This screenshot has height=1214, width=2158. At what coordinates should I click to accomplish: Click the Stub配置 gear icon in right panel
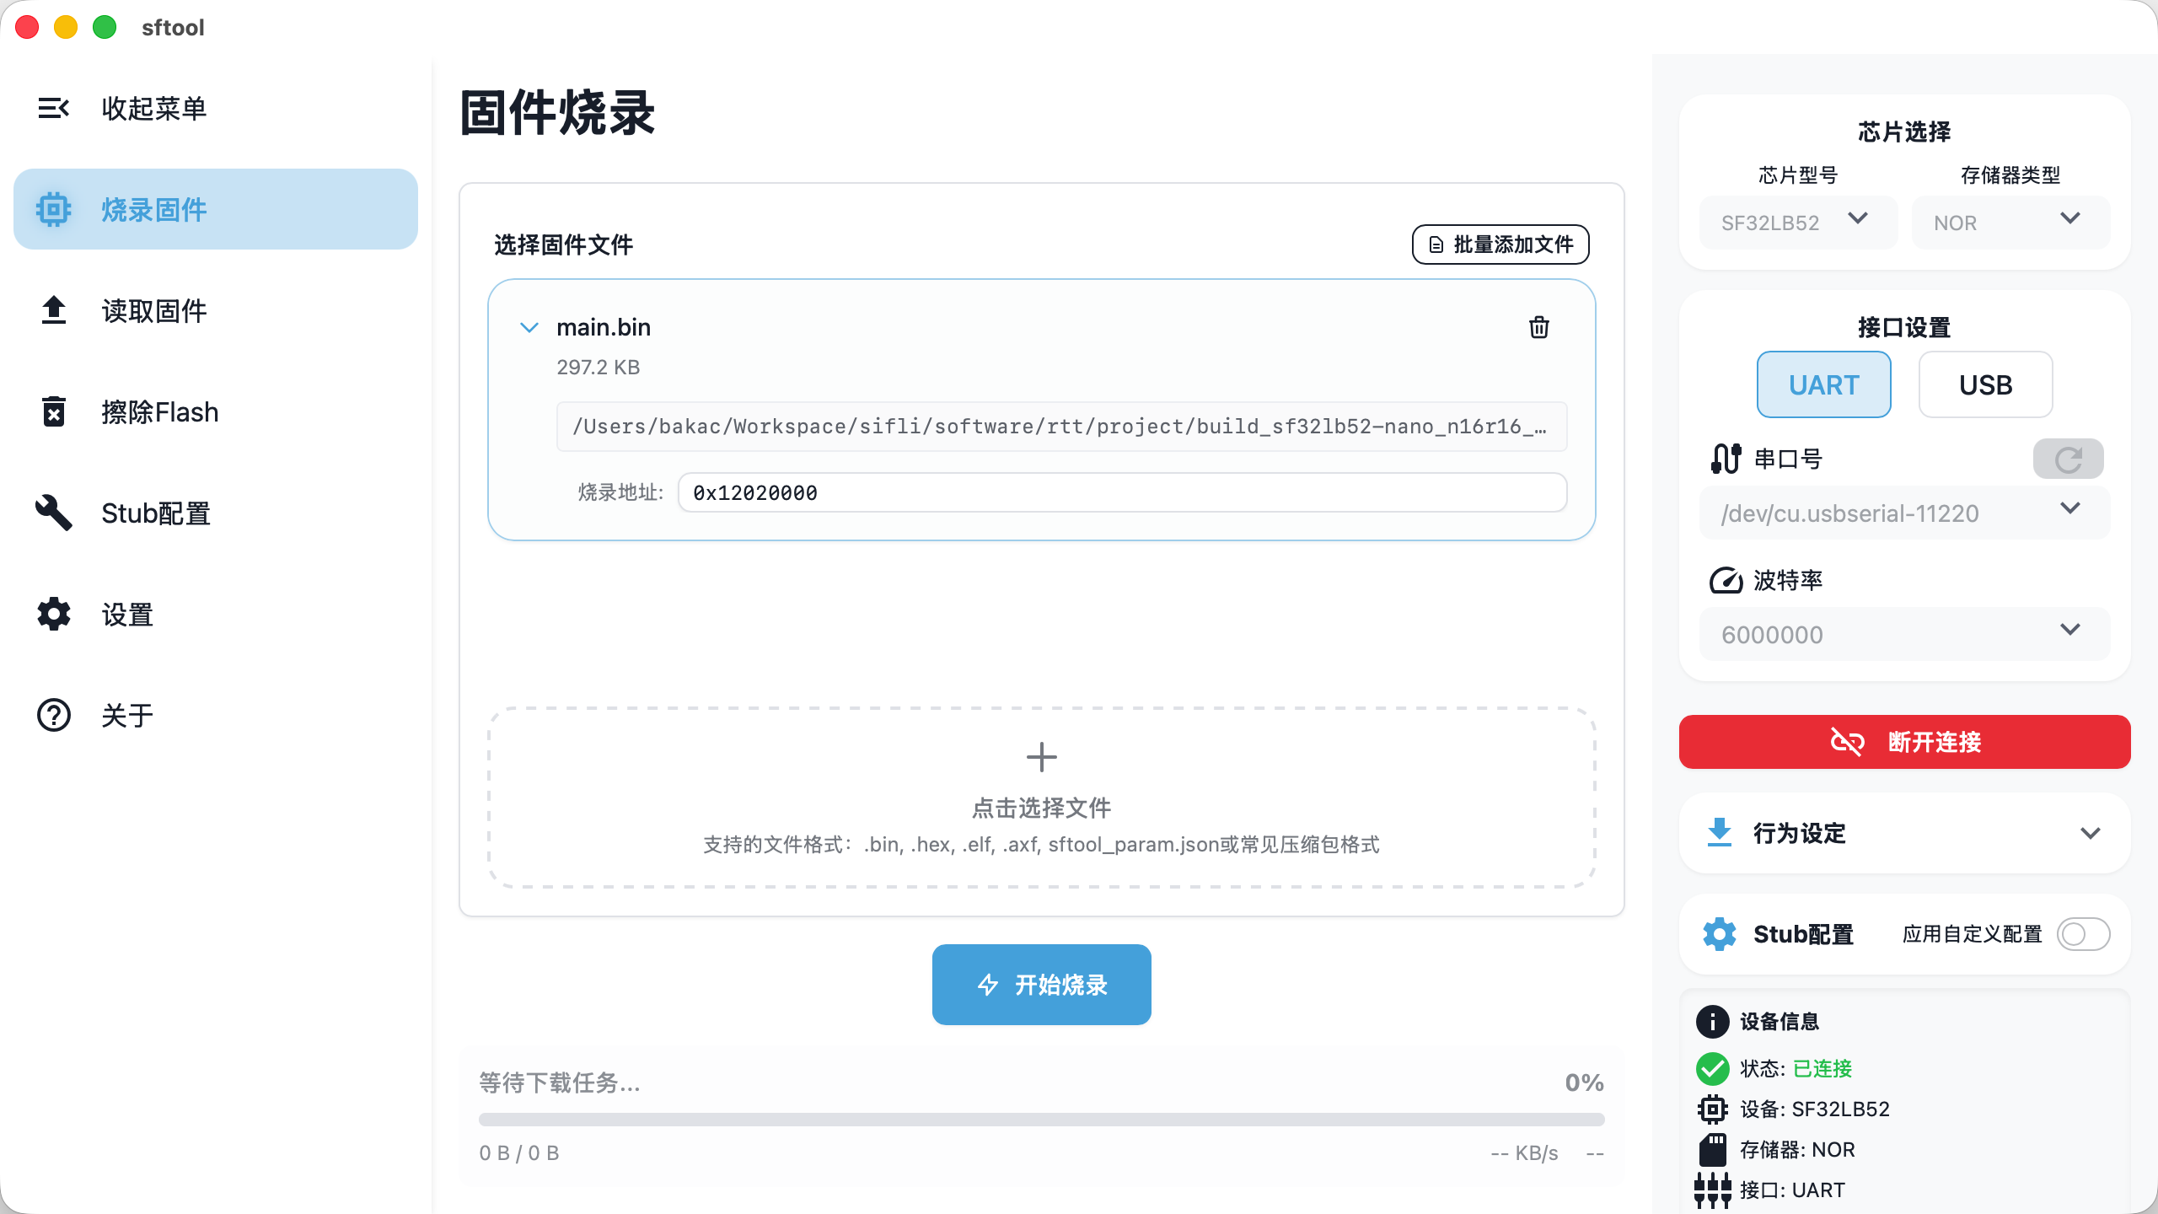tap(1719, 934)
